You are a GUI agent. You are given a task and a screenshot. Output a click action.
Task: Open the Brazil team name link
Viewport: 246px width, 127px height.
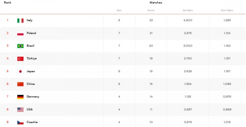[x=30, y=46]
